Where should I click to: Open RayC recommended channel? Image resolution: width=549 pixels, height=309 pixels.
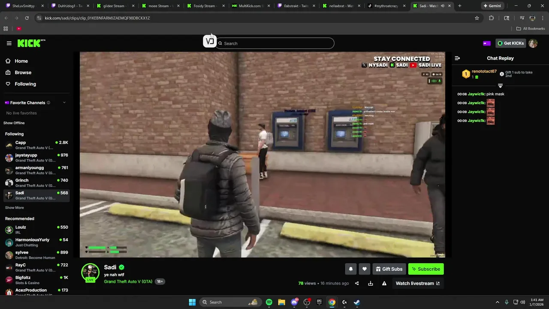(36, 267)
